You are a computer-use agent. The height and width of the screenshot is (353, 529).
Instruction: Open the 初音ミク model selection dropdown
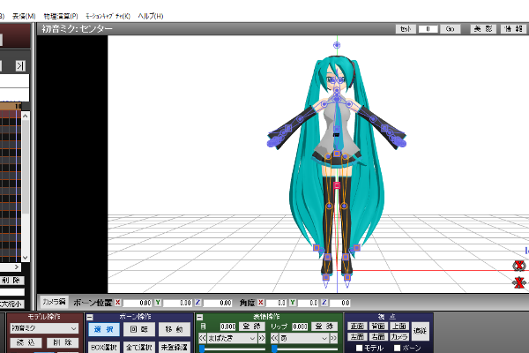(44, 328)
